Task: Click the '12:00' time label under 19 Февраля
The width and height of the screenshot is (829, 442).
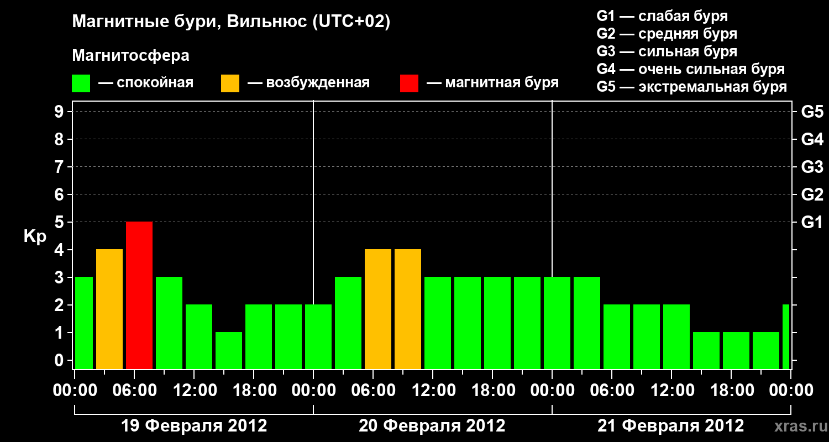Action: coord(194,390)
